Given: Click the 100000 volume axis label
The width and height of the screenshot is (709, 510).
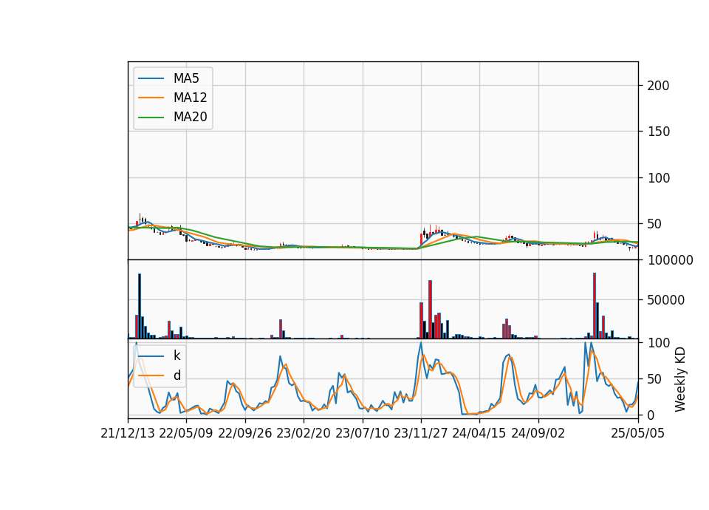Looking at the screenshot, I should pos(671,260).
